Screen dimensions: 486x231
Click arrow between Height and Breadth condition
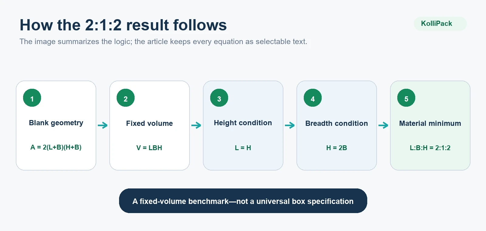(x=290, y=125)
